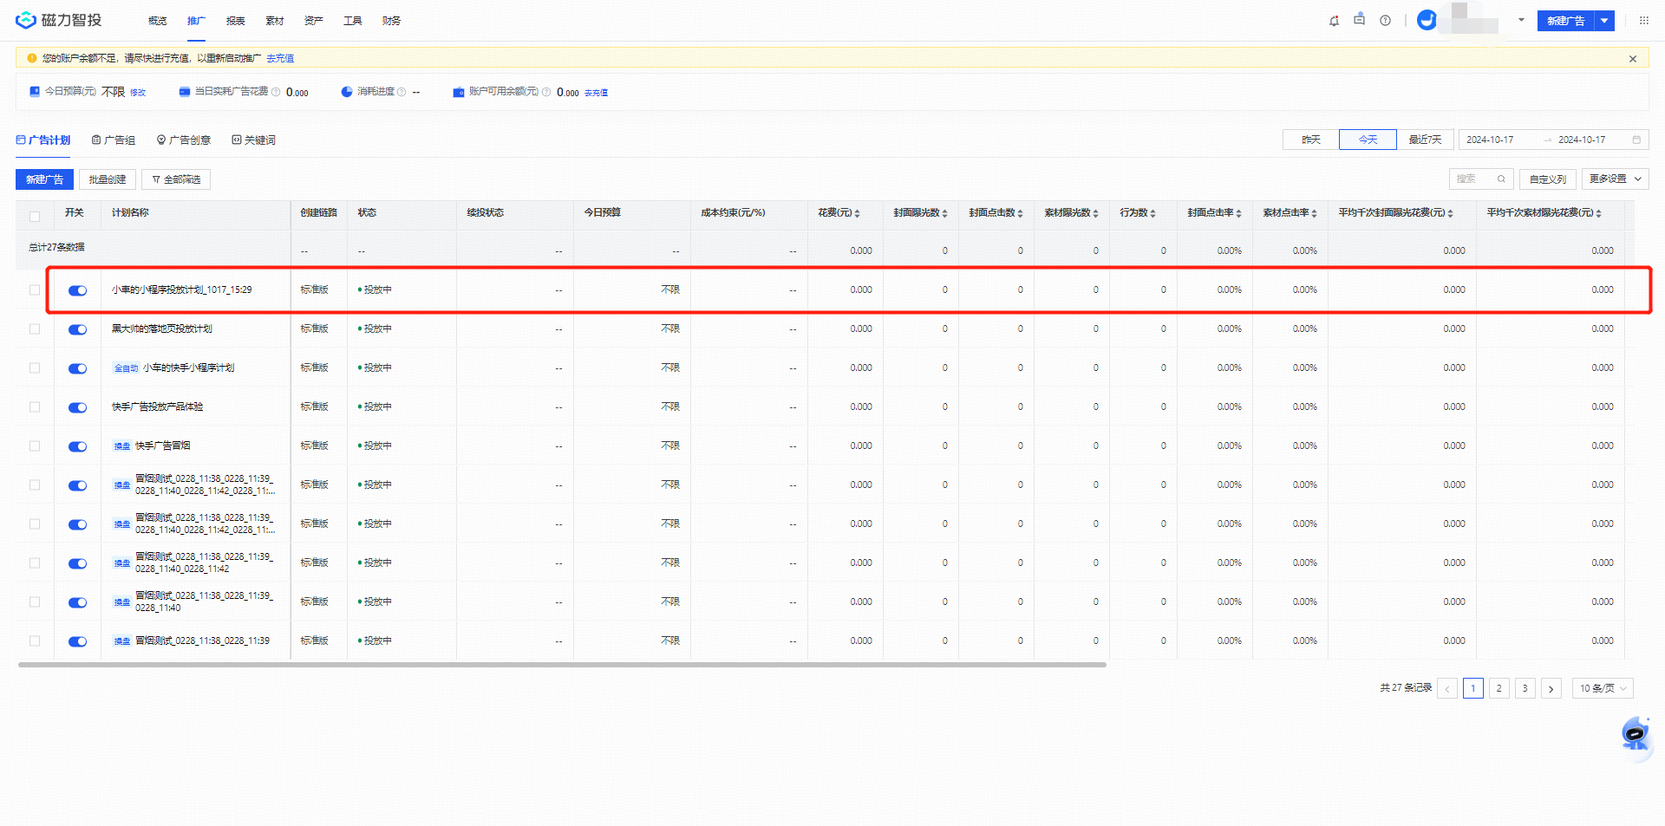Sort the table by 封面点击数 column
This screenshot has height=826, width=1665.
point(1020,213)
